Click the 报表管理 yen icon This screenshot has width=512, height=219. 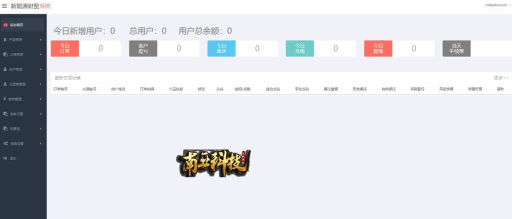pyautogui.click(x=5, y=99)
